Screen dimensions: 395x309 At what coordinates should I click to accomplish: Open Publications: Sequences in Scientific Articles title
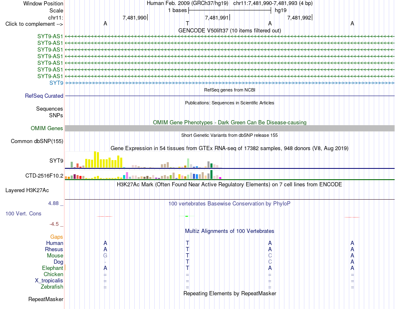click(230, 103)
